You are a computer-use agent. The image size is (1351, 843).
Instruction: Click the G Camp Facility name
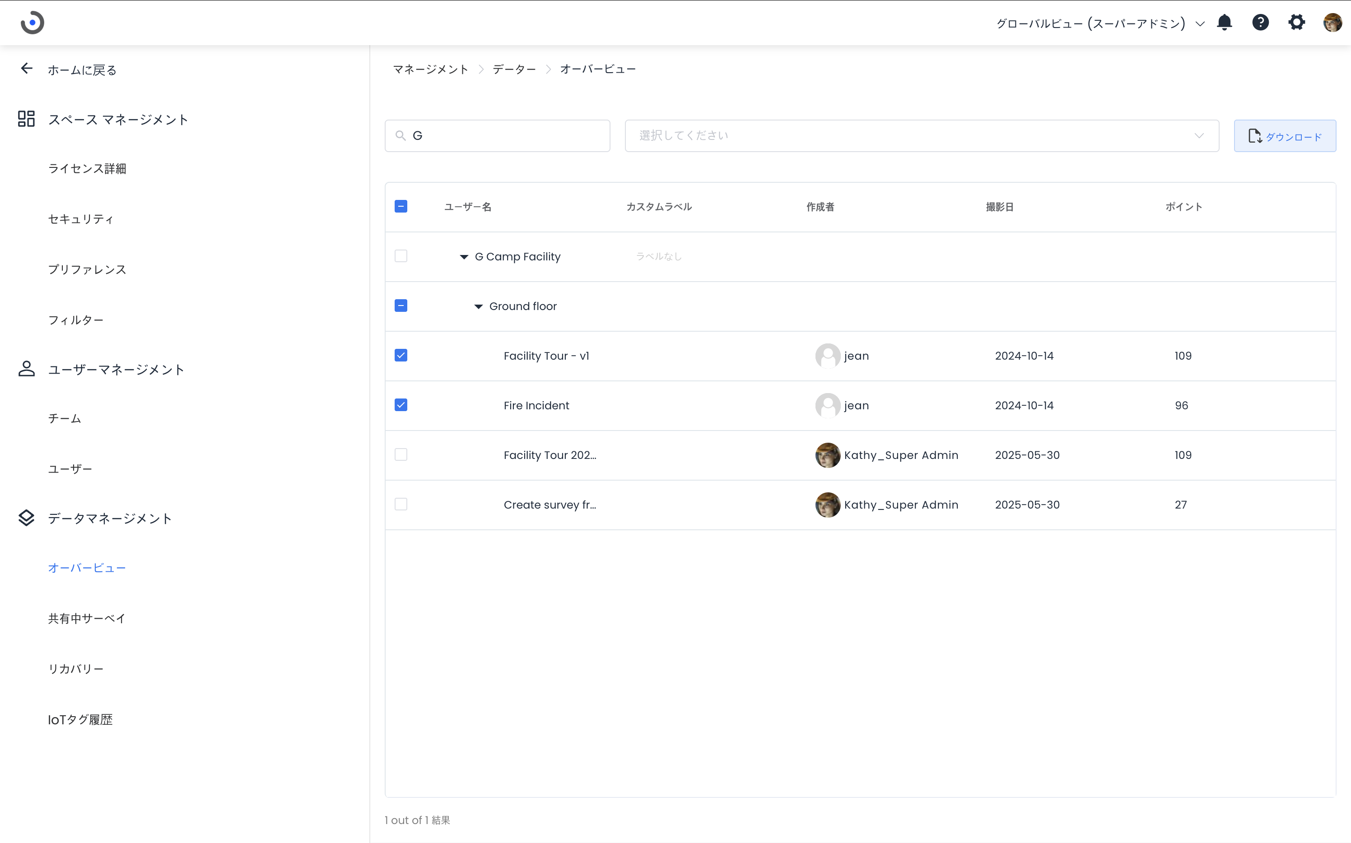517,256
